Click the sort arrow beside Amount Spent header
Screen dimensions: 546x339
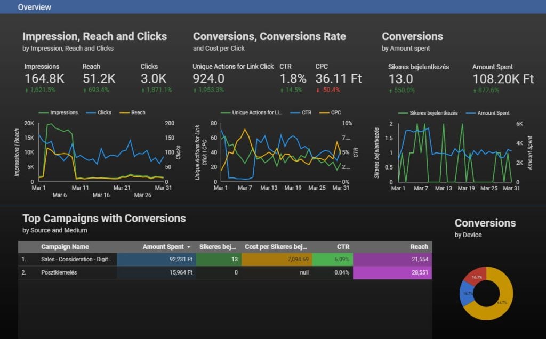pos(188,247)
